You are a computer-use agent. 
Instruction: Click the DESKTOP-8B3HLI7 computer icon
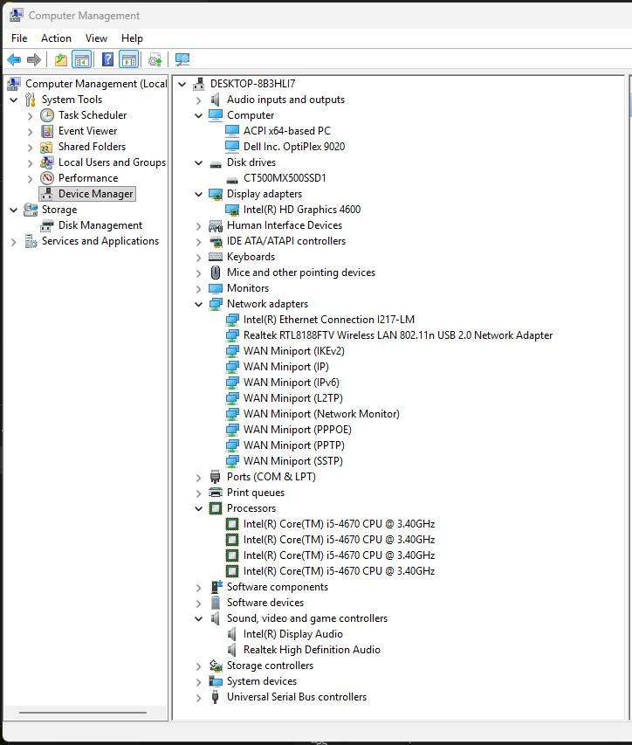(x=199, y=84)
